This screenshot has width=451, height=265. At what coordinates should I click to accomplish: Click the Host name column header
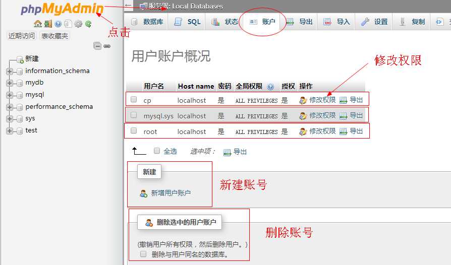[x=196, y=86]
